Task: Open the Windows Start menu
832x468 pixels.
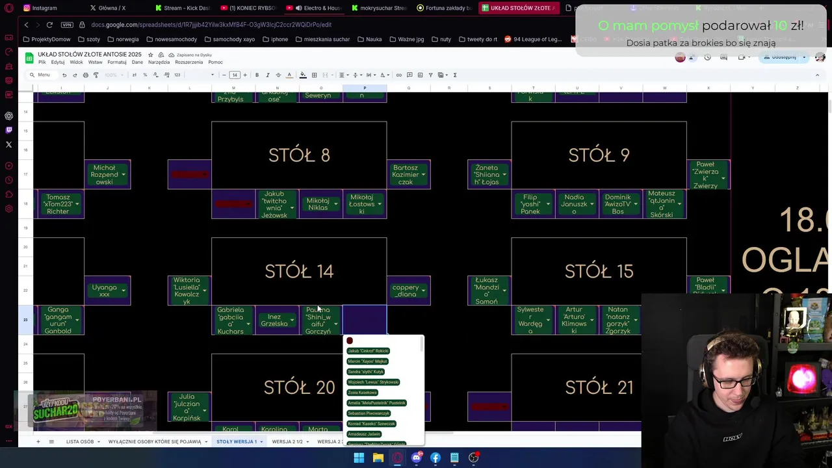Action: tap(359, 458)
